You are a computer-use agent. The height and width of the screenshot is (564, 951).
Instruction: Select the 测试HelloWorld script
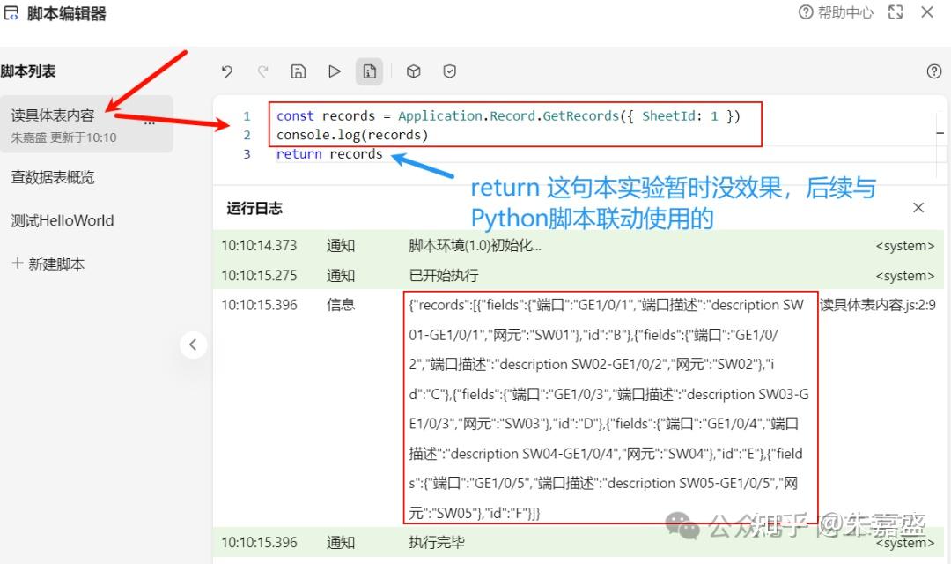pyautogui.click(x=62, y=220)
